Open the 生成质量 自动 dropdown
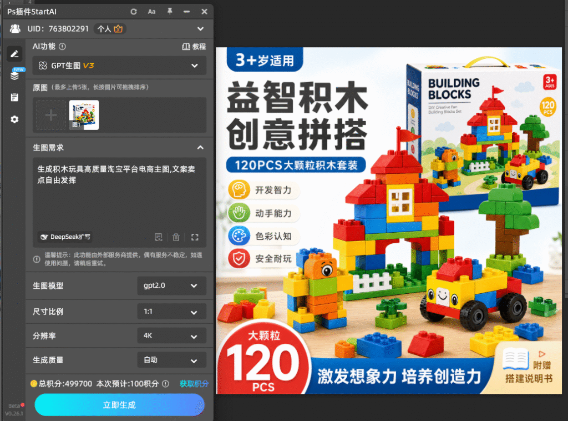This screenshot has height=421, width=568. coord(172,360)
